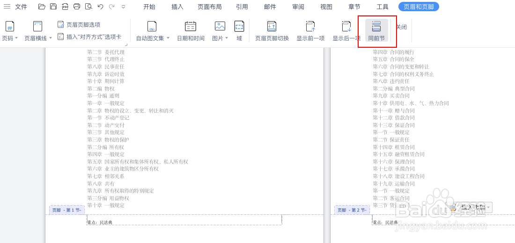Click line 第二编 物权
Image resolution: width=515 pixels, height=243 pixels.
pos(101,88)
